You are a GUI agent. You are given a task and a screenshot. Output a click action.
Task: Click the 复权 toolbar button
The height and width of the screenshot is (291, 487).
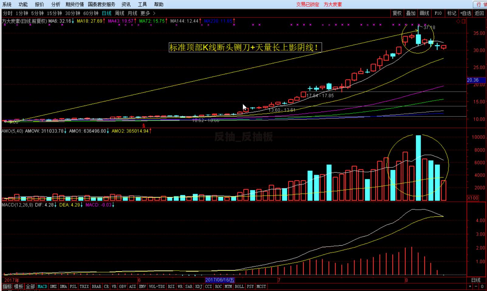point(397,13)
